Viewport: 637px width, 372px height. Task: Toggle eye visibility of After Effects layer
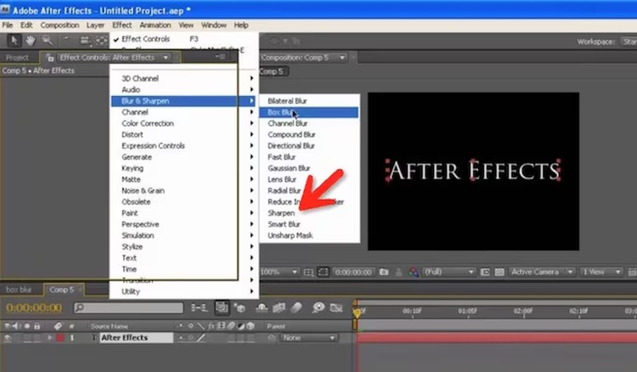(8, 338)
